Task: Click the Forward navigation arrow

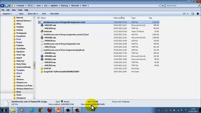Action: pyautogui.click(x=6, y=6)
